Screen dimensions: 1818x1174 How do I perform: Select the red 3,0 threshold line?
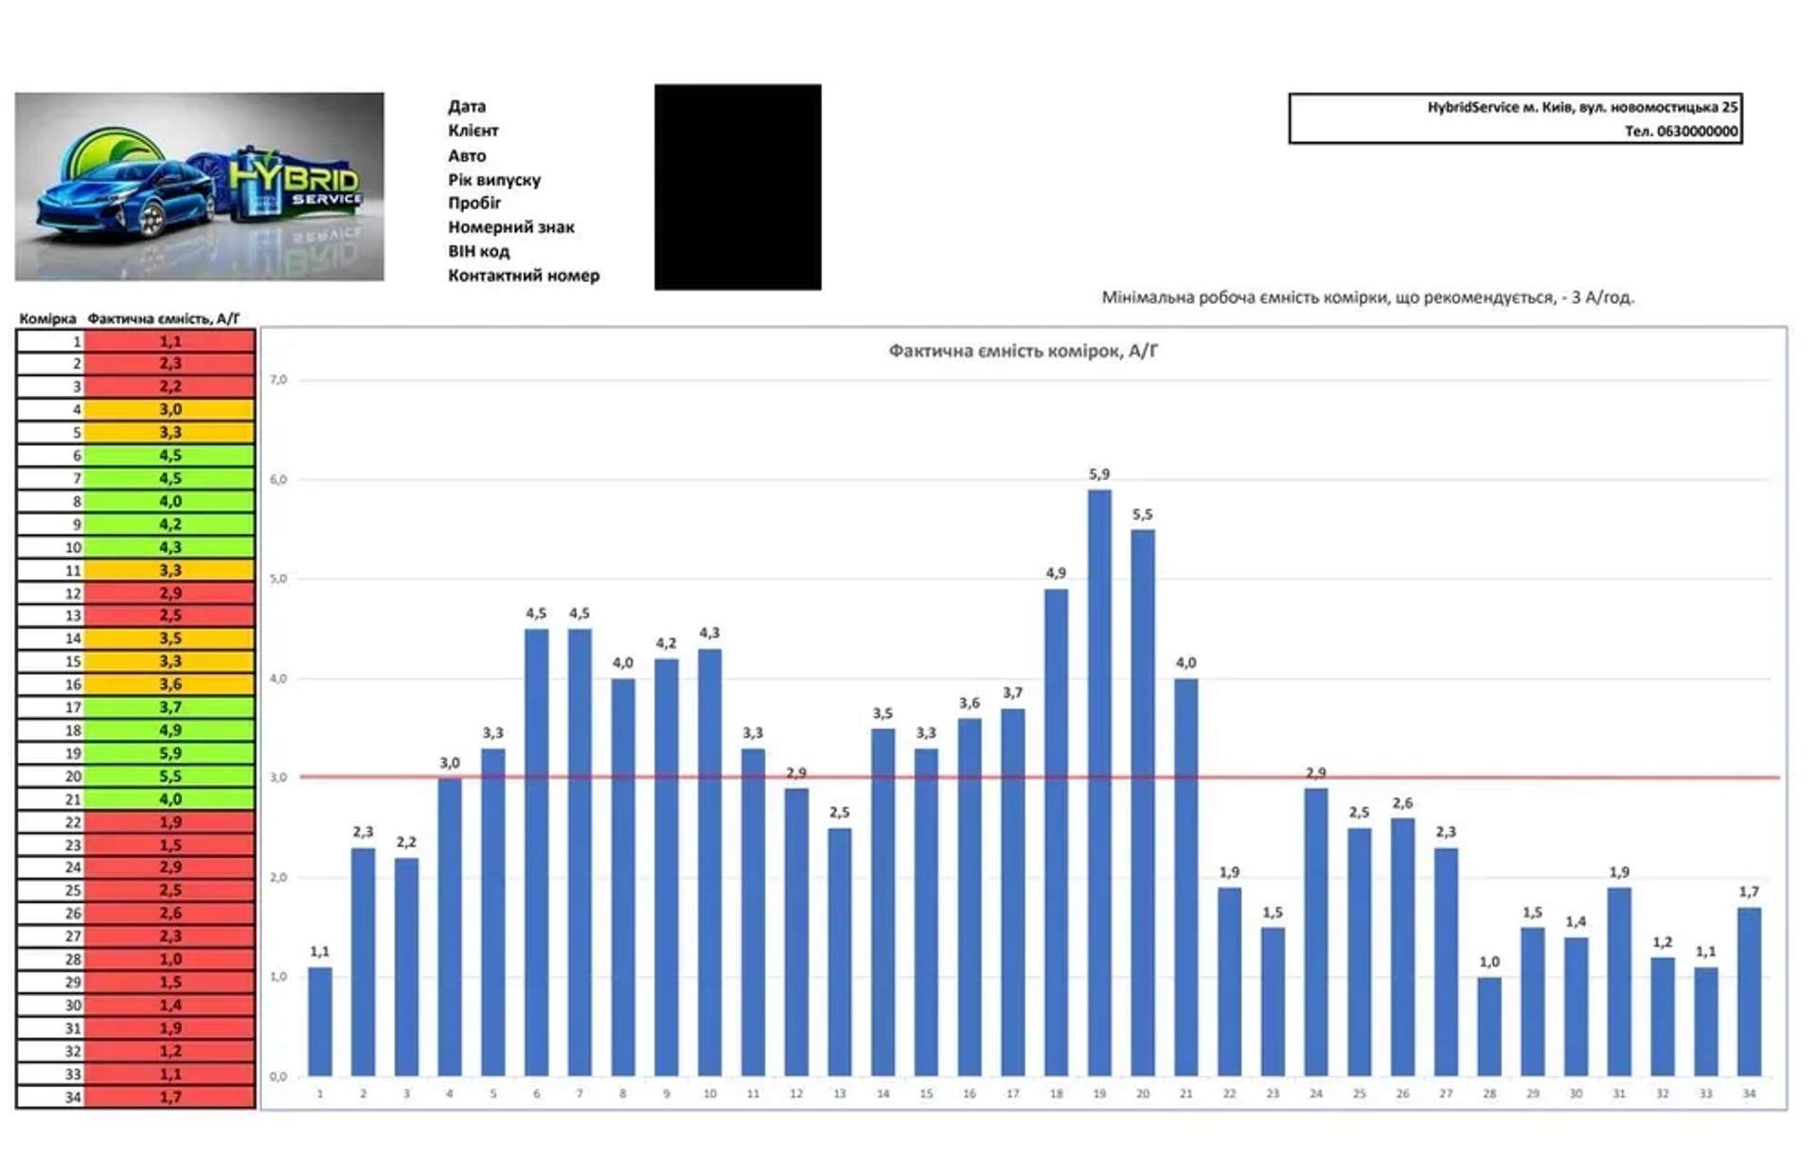click(1040, 777)
